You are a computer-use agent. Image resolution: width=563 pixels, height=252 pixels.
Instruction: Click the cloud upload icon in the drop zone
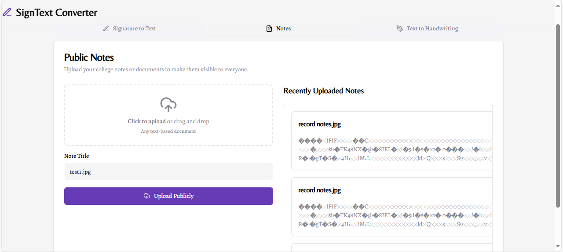point(168,105)
